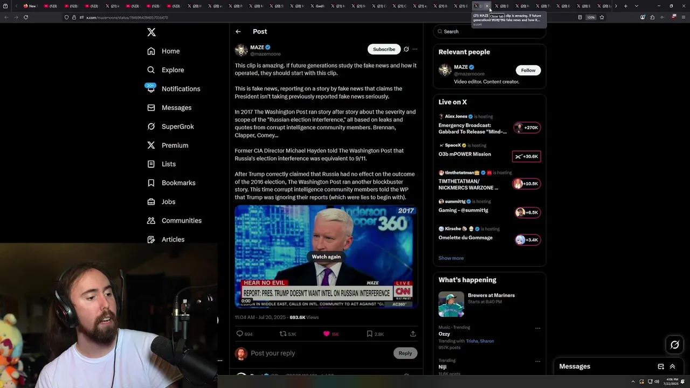Click the Notifications bell icon

coord(151,89)
